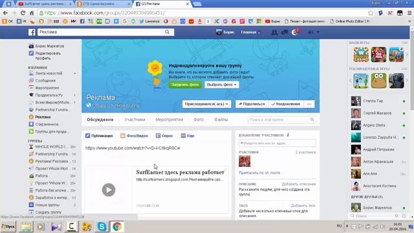Reload the page
Screen dimensions: 414x233
pos(23,13)
